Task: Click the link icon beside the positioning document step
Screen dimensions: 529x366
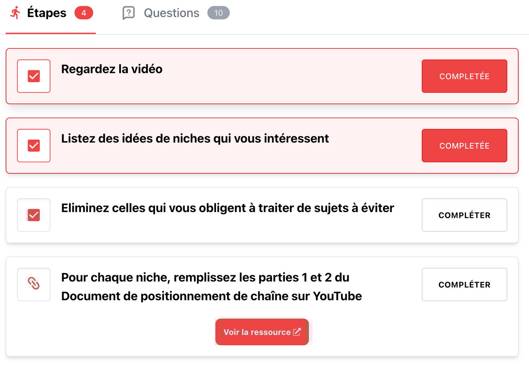Action: [x=34, y=284]
